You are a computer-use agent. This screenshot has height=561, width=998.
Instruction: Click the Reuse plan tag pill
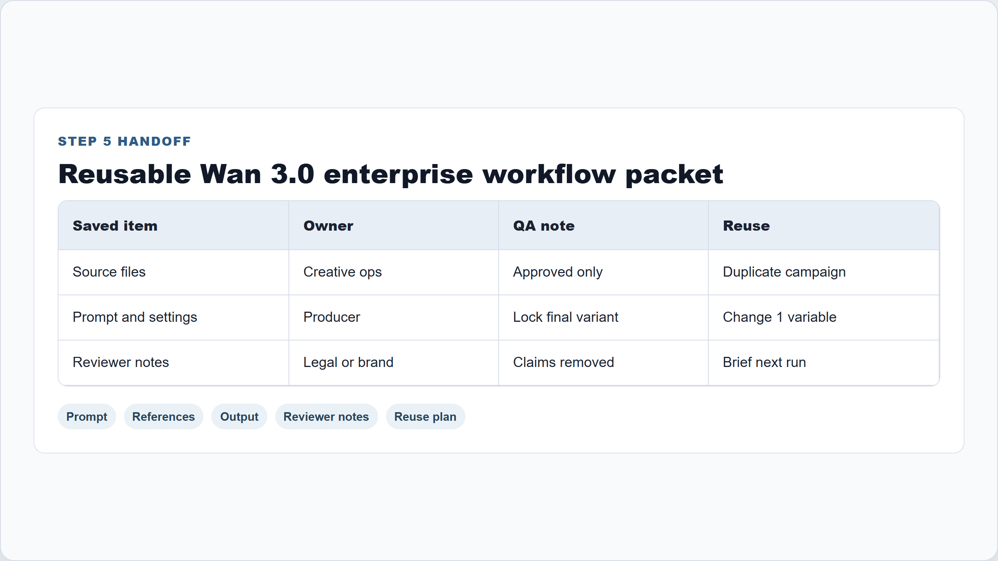click(425, 416)
